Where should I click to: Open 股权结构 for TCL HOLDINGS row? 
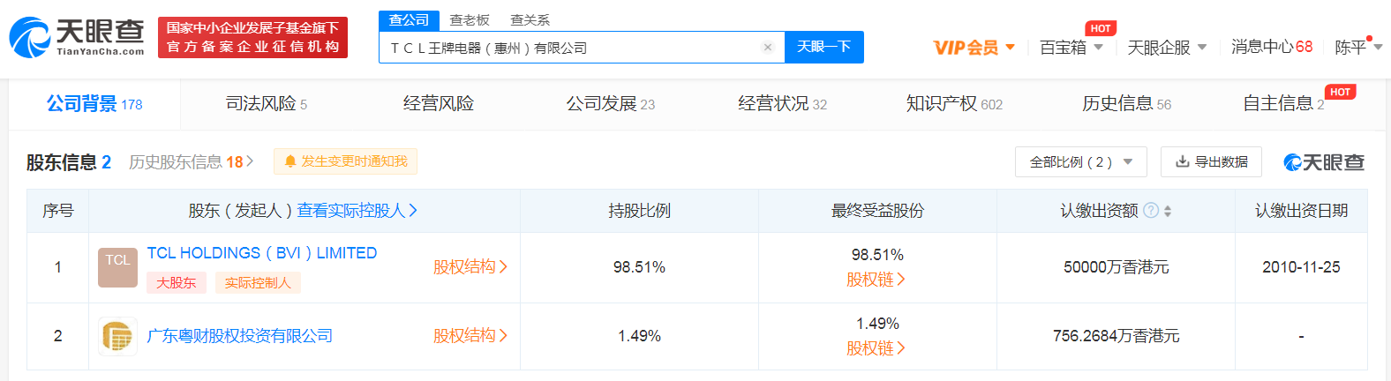(470, 267)
